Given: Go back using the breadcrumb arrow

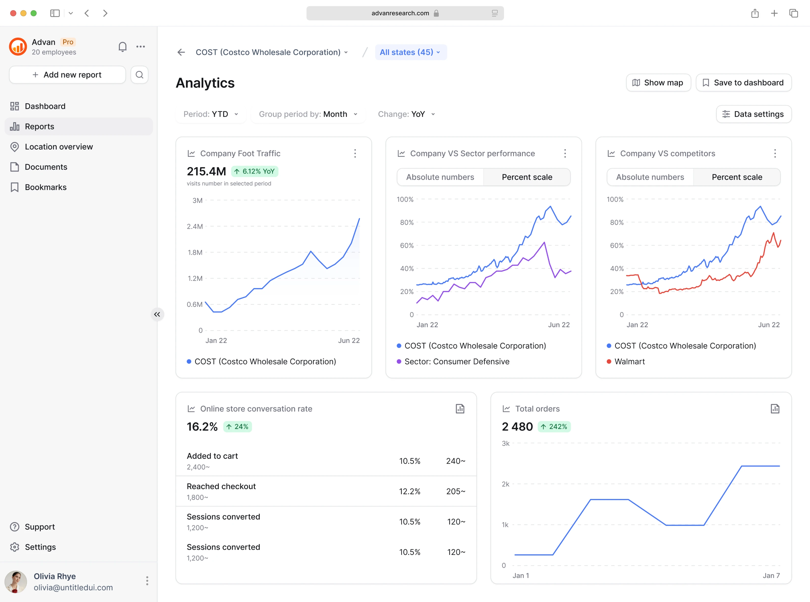Looking at the screenshot, I should coord(181,52).
